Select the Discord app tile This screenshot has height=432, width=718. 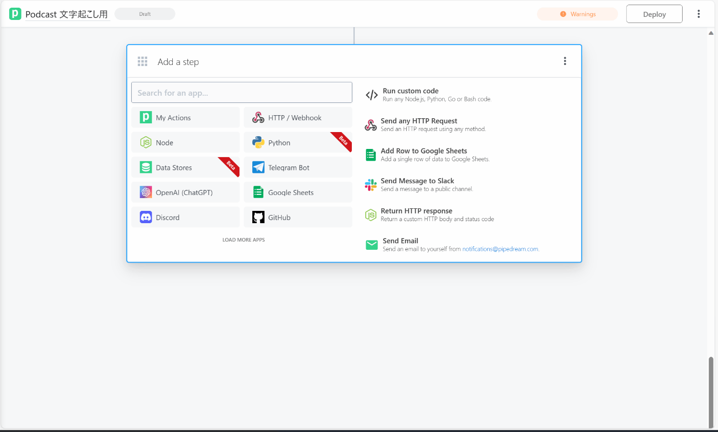(x=186, y=217)
